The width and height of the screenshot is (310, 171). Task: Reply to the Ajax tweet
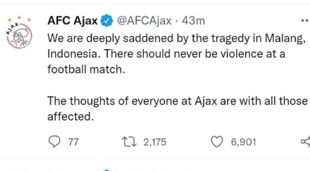54,142
